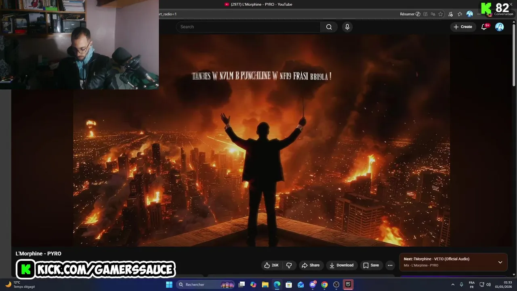The height and width of the screenshot is (291, 517).
Task: Click in the YouTube Search field
Action: [248, 27]
